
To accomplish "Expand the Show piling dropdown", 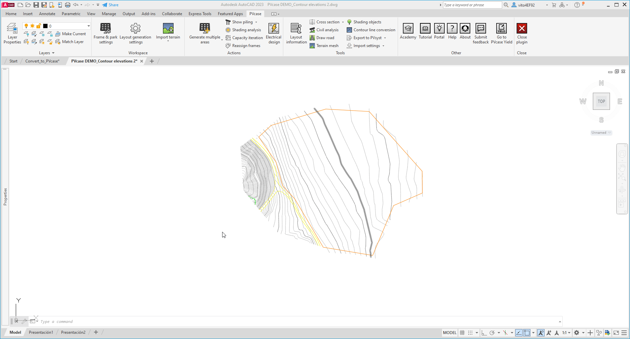I will 256,22.
